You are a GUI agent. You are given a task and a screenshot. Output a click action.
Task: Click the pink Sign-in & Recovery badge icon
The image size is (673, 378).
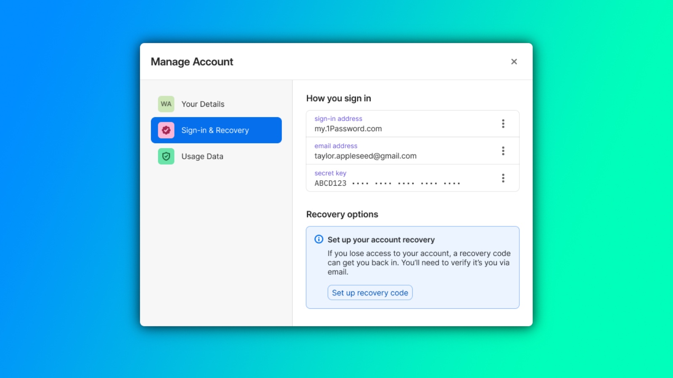[166, 130]
